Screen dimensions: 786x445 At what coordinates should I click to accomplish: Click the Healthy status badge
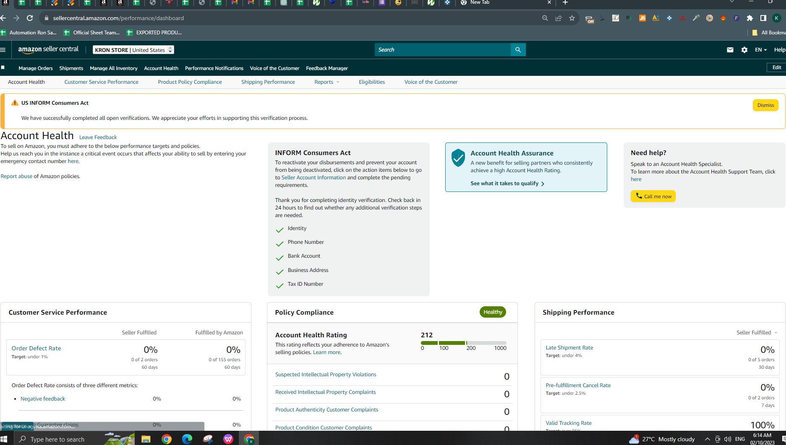coord(493,312)
